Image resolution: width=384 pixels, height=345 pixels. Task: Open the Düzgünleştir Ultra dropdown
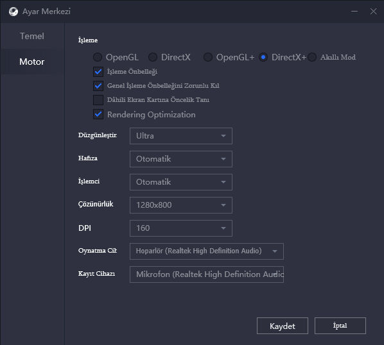181,136
